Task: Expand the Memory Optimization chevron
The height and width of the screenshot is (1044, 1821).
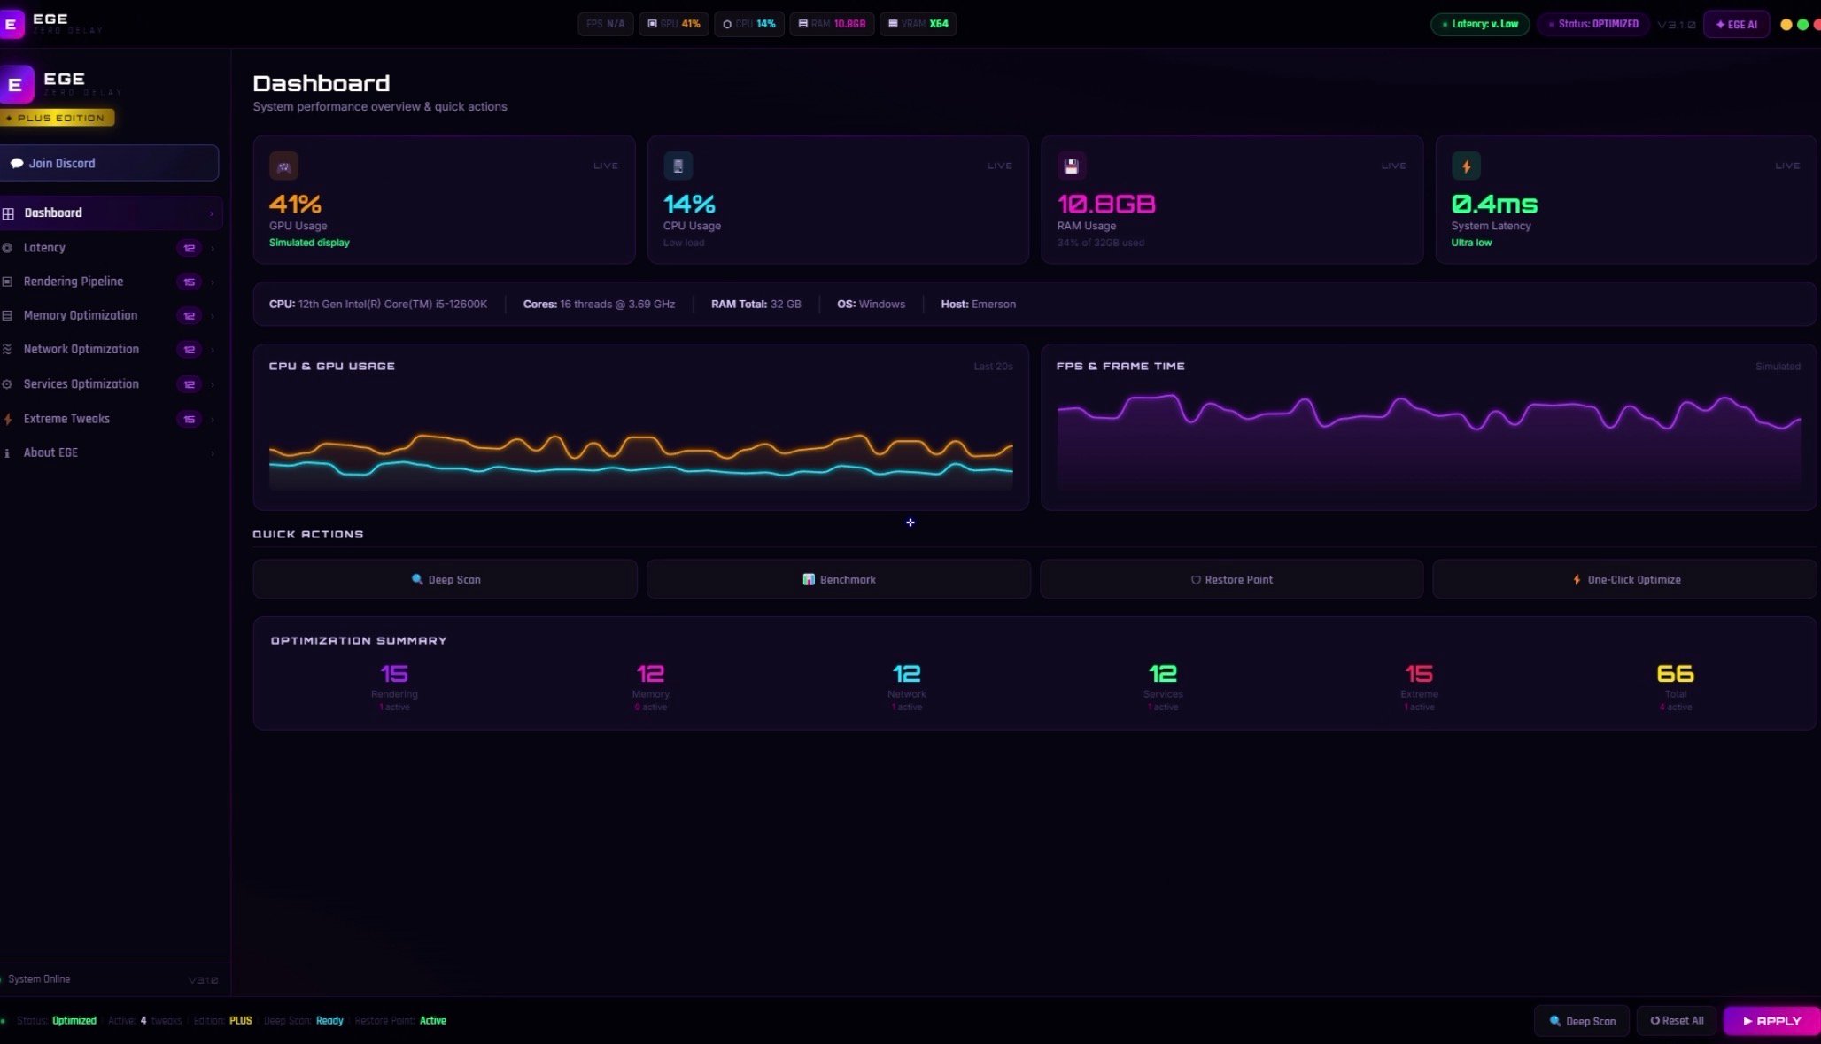Action: coord(213,316)
